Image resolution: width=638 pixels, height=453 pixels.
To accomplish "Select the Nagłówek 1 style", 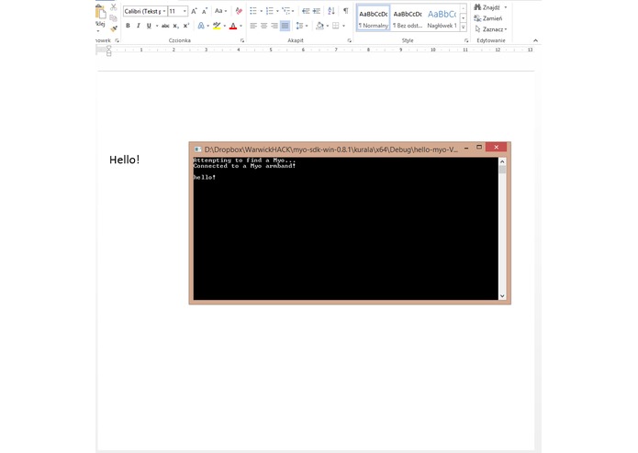I will [x=442, y=18].
